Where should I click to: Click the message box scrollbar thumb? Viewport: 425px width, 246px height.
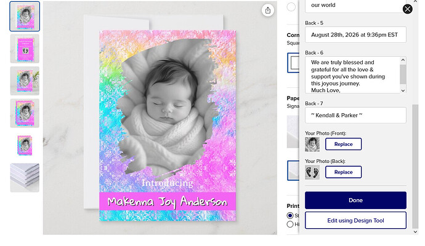coord(403,74)
